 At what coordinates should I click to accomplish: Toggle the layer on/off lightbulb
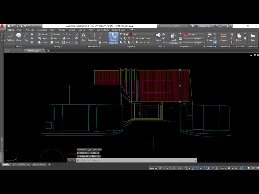pos(121,34)
